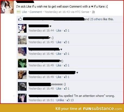Like the smiley comment at 16:45
The image size is (124, 112).
click(59, 42)
